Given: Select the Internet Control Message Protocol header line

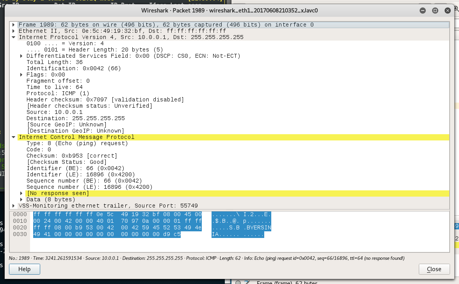Looking at the screenshot, I should click(233, 137).
